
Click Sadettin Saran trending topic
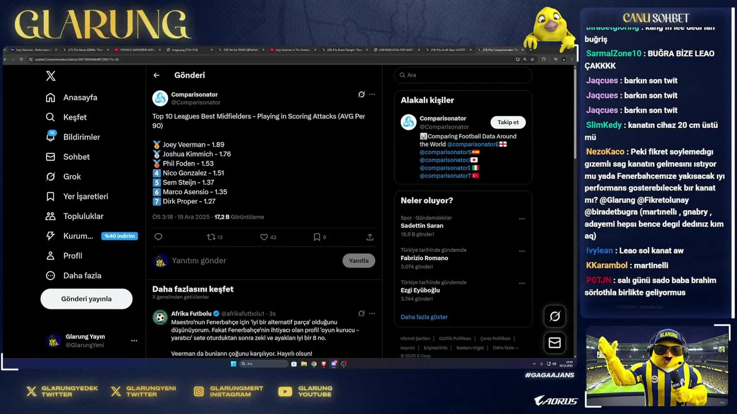pos(421,226)
